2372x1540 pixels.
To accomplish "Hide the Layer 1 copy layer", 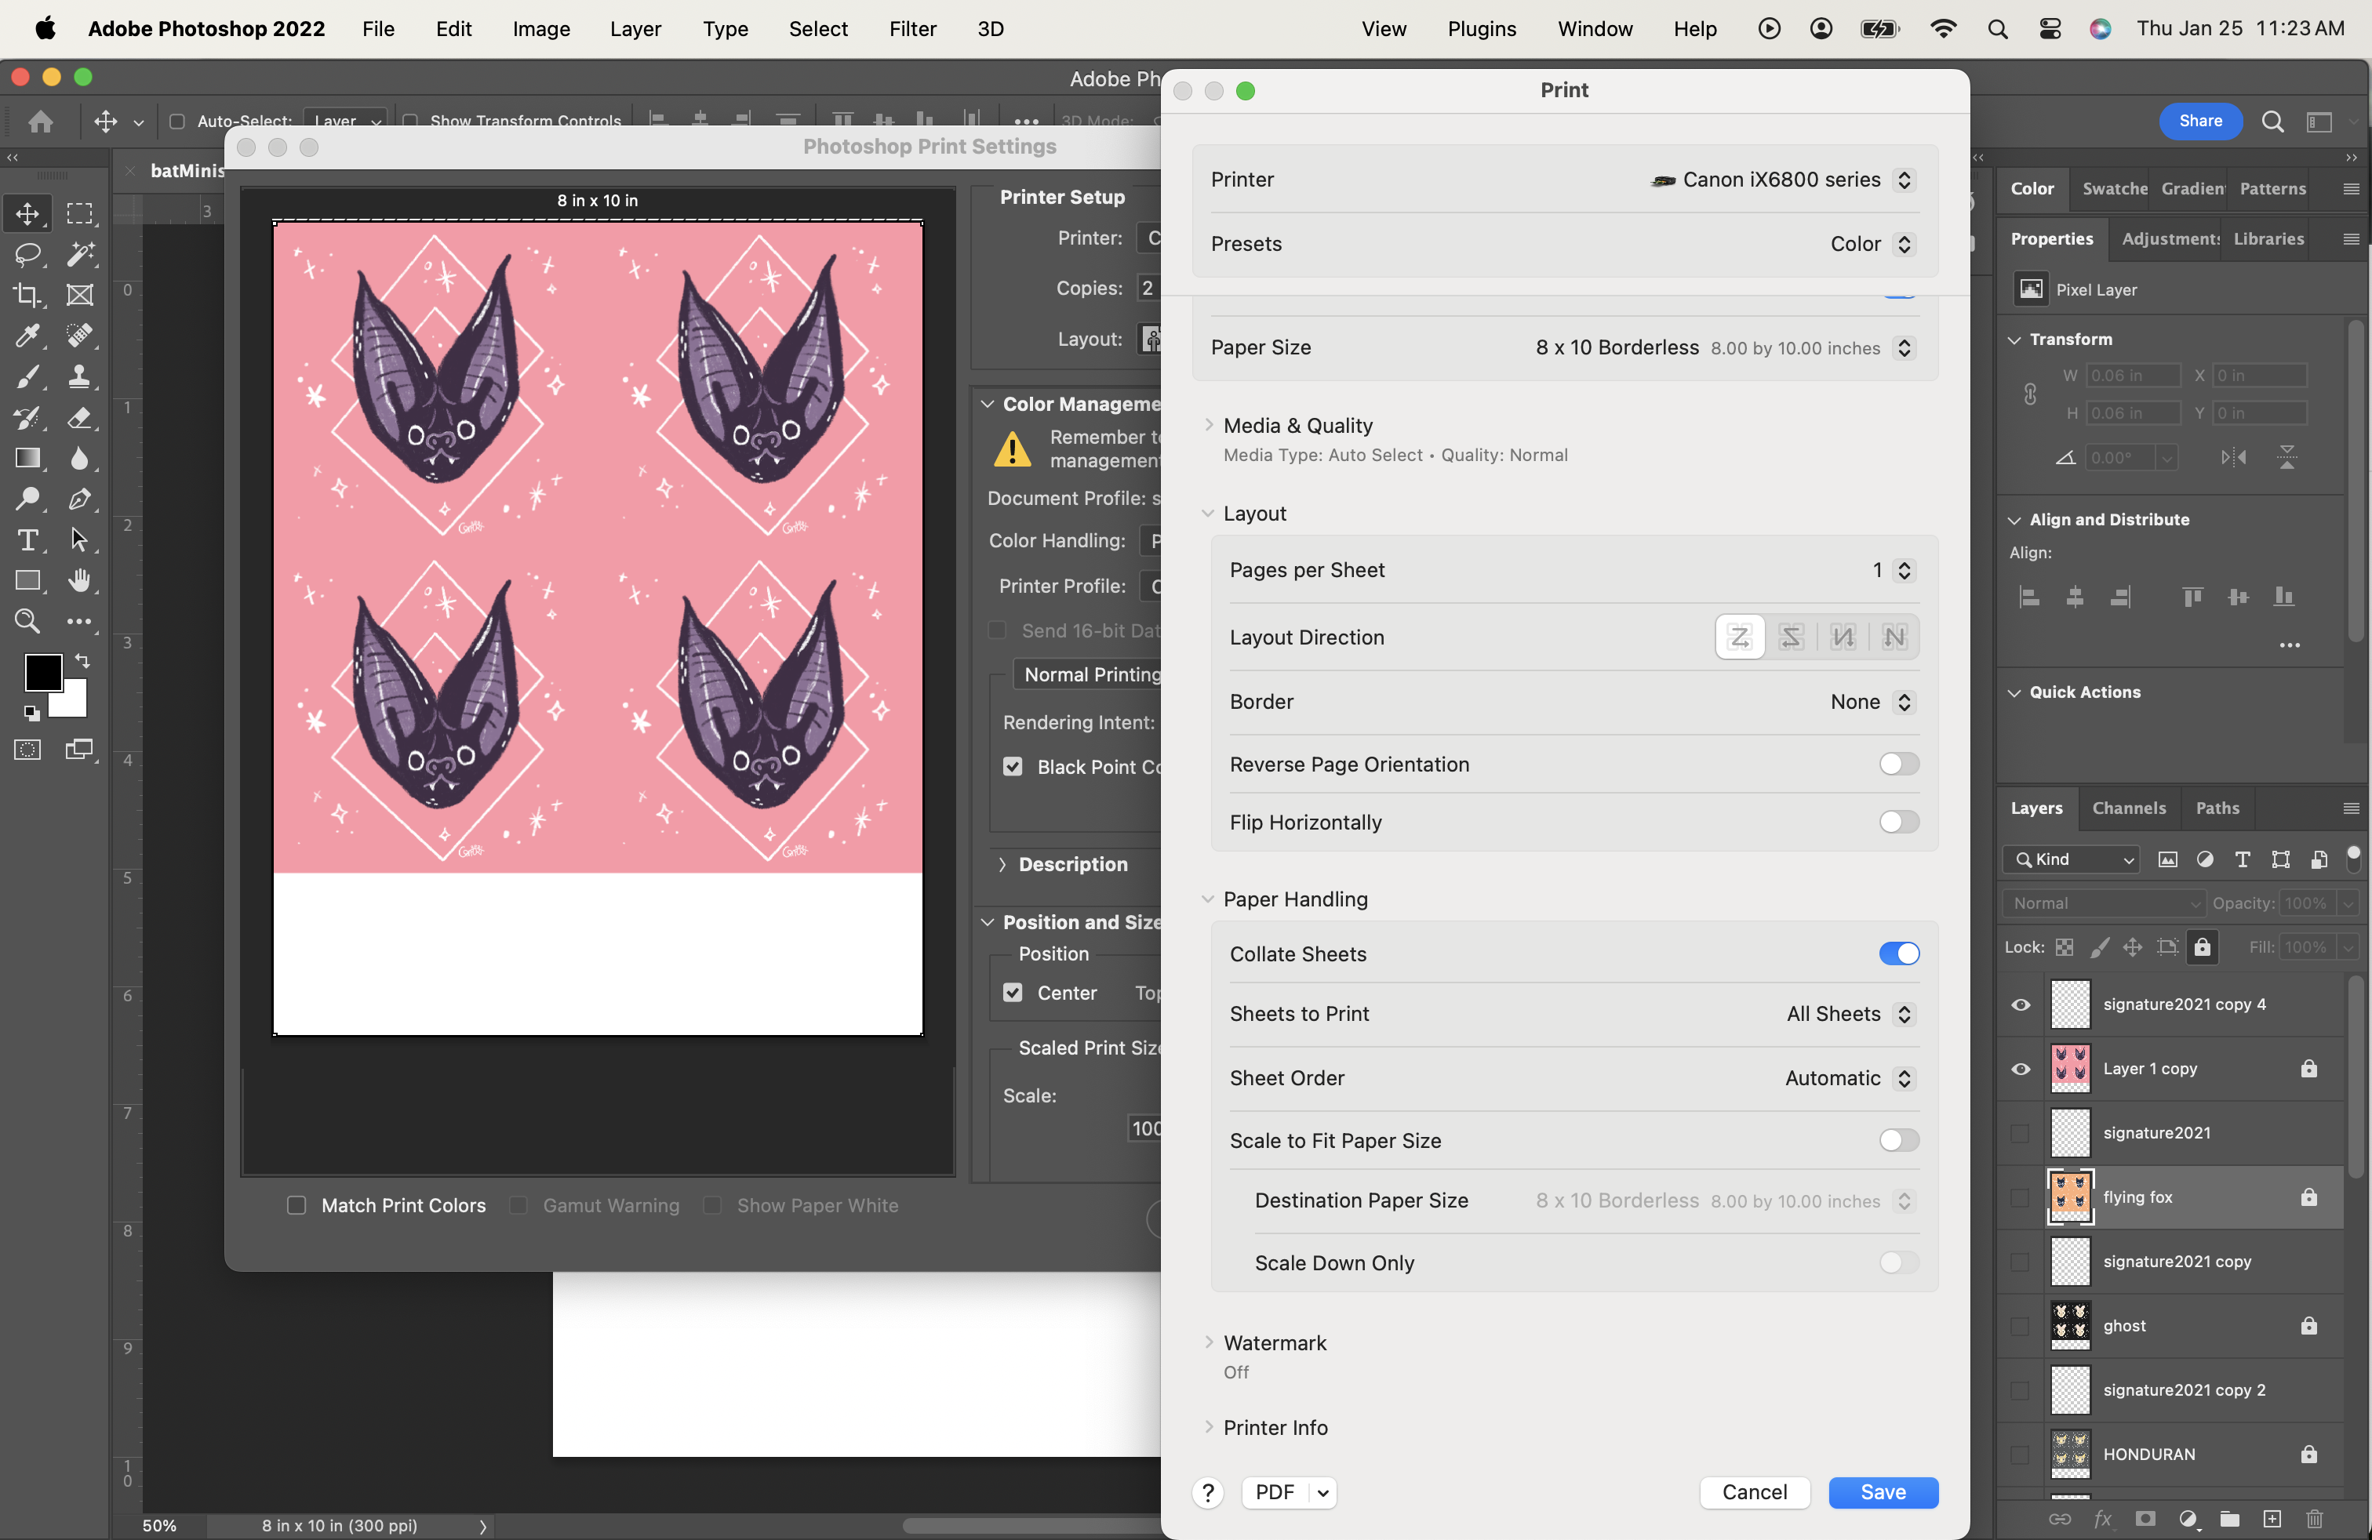I will tap(2020, 1069).
